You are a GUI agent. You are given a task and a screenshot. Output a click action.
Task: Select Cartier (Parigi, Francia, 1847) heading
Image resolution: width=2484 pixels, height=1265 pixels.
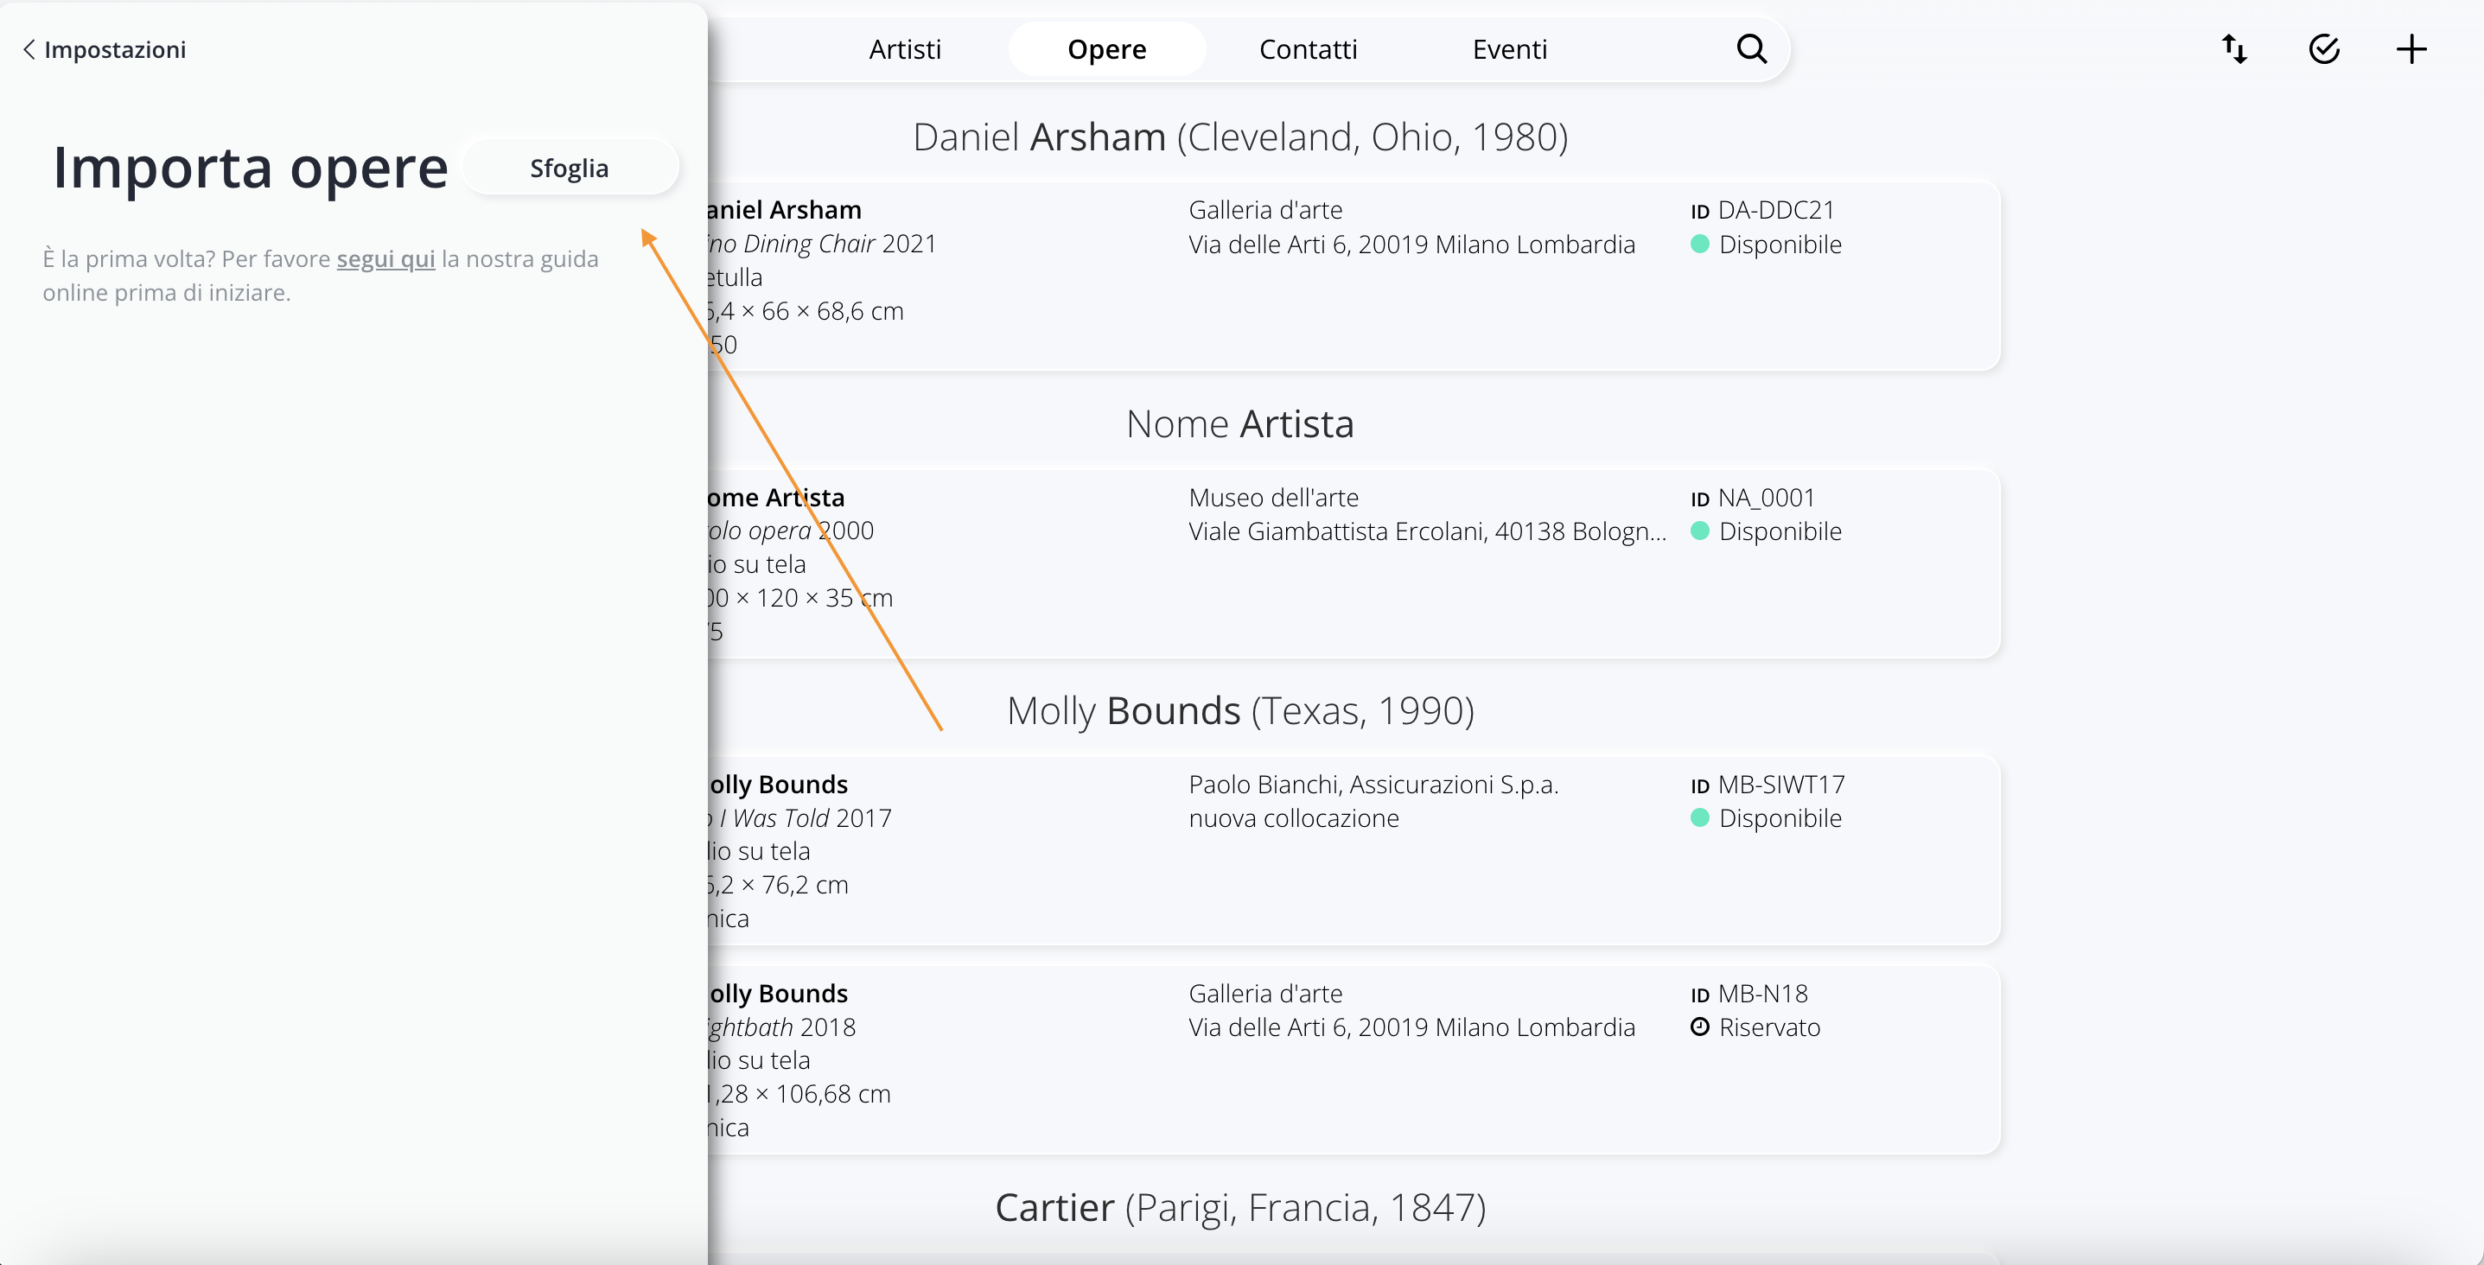(x=1240, y=1207)
